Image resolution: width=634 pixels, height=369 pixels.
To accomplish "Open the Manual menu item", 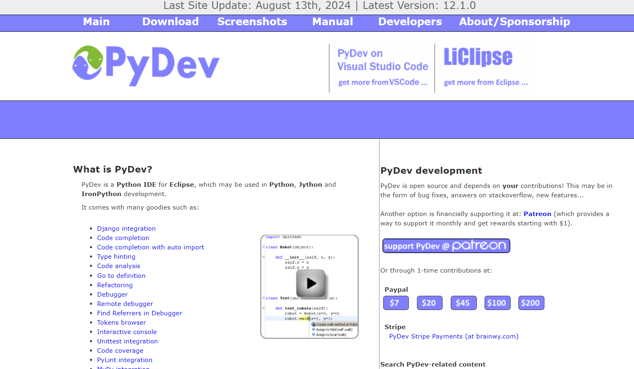I will (x=333, y=22).
